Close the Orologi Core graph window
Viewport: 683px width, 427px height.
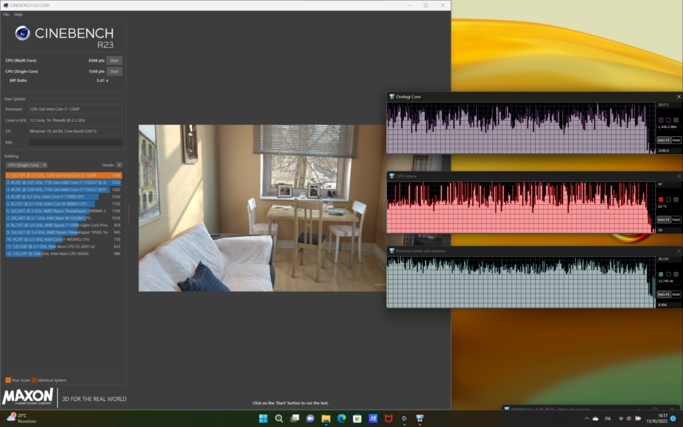(x=678, y=97)
